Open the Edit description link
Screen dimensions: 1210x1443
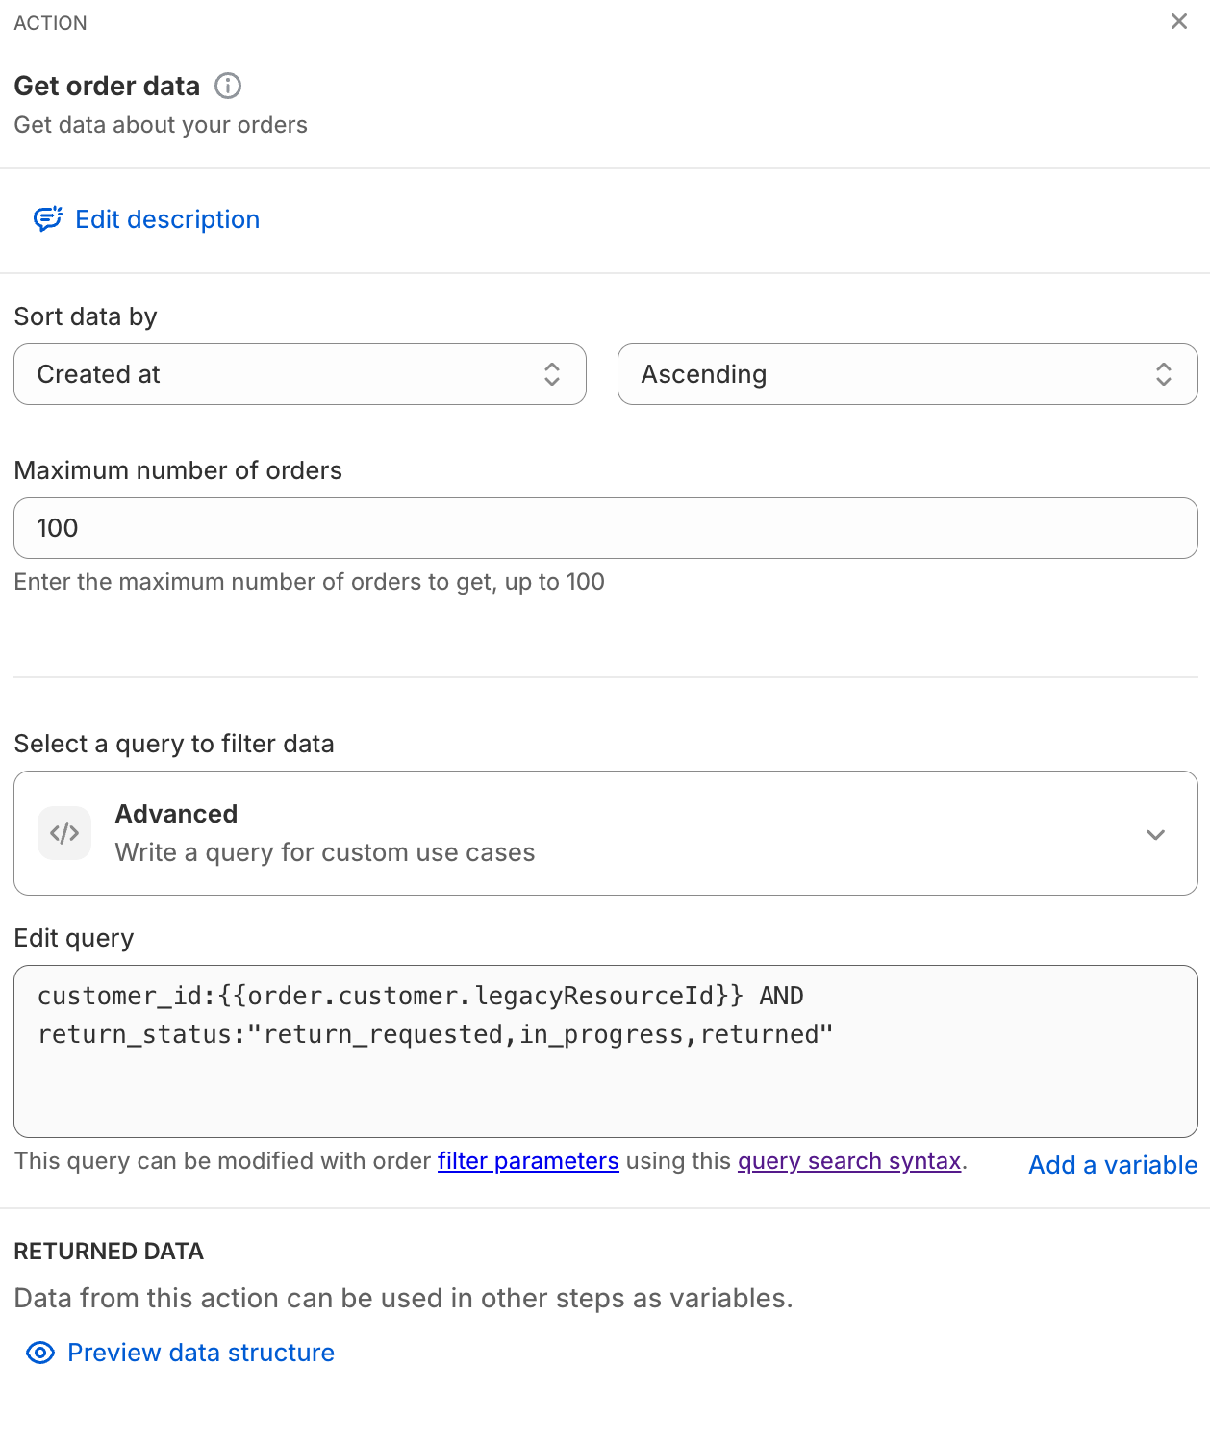click(167, 219)
